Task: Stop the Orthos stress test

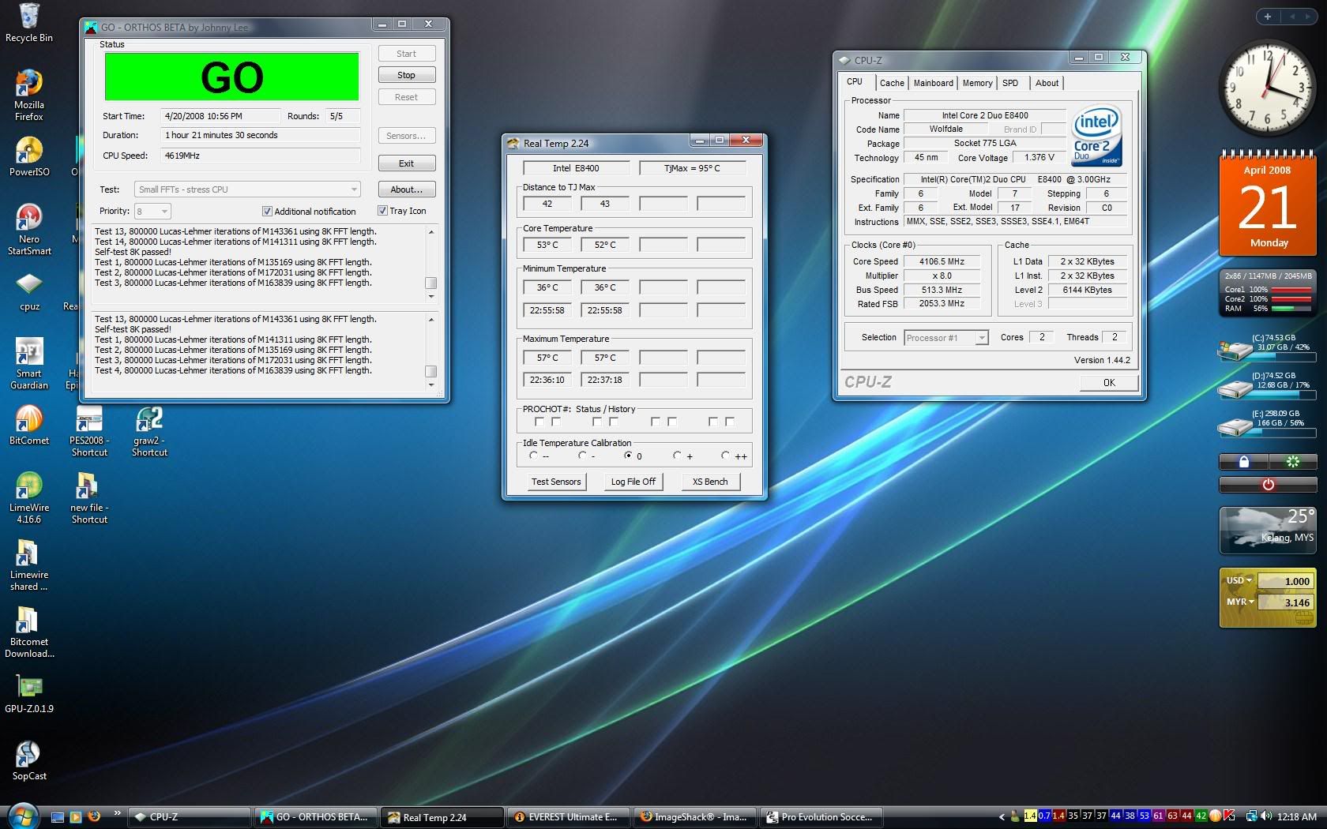Action: coord(406,75)
